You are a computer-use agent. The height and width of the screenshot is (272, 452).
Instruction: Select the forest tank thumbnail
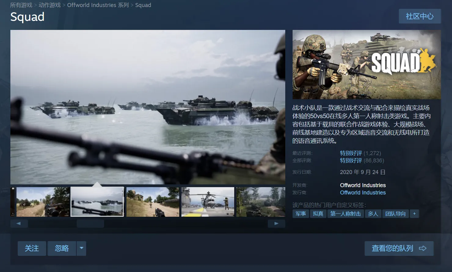tap(261, 202)
